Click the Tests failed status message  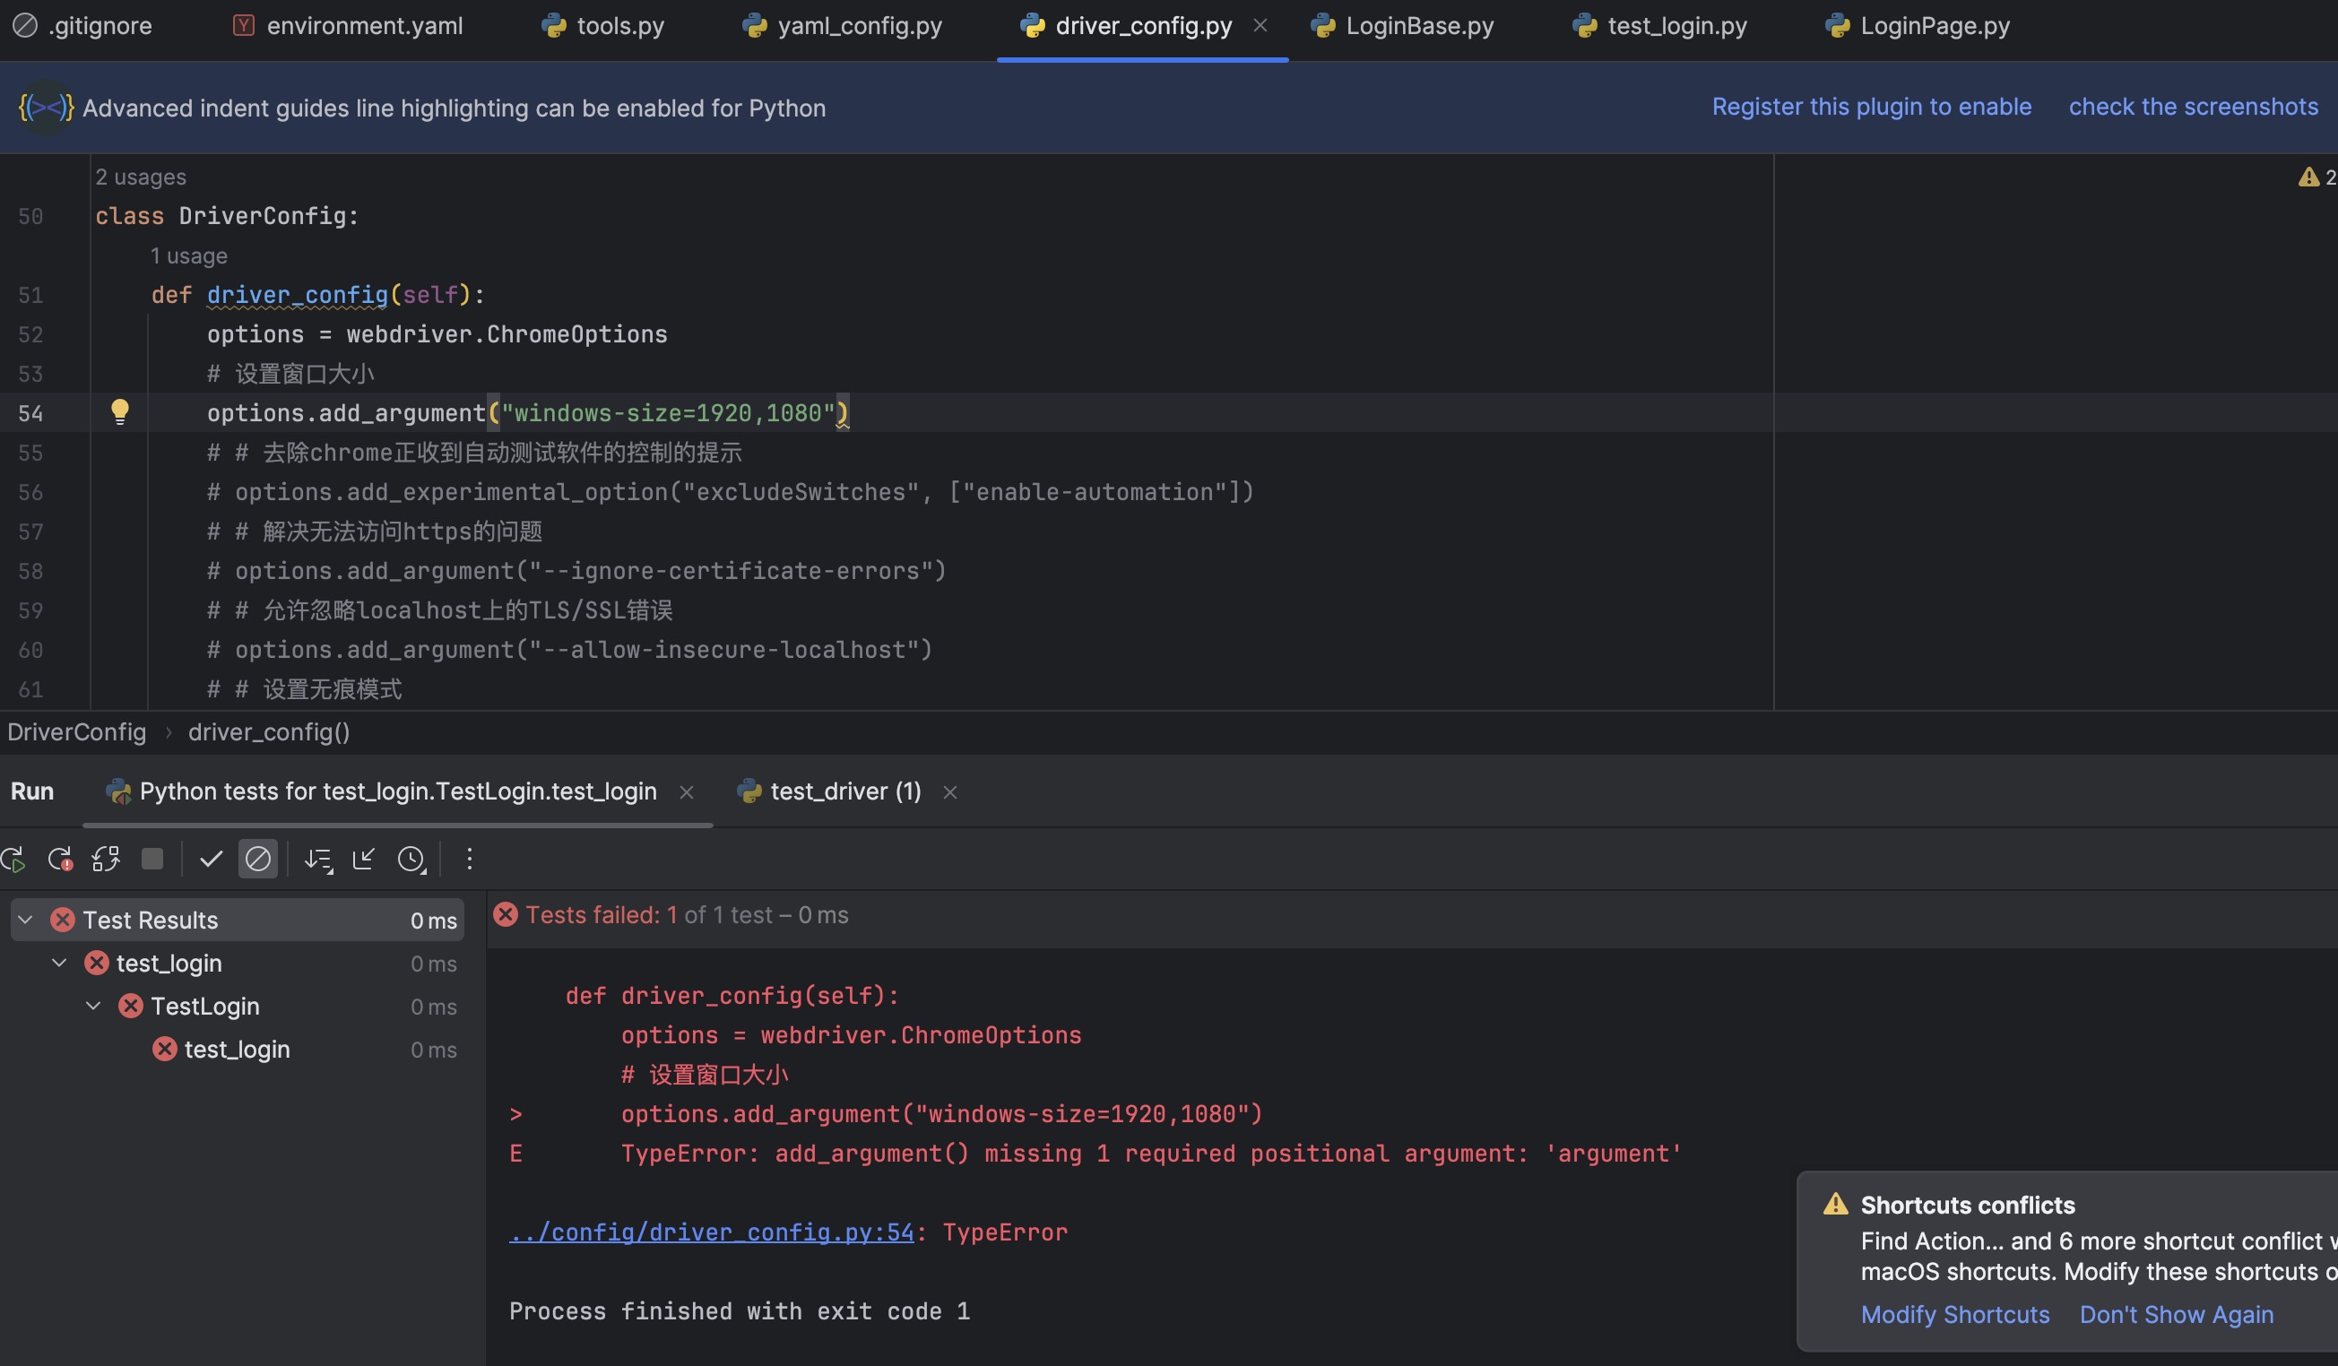pyautogui.click(x=687, y=915)
